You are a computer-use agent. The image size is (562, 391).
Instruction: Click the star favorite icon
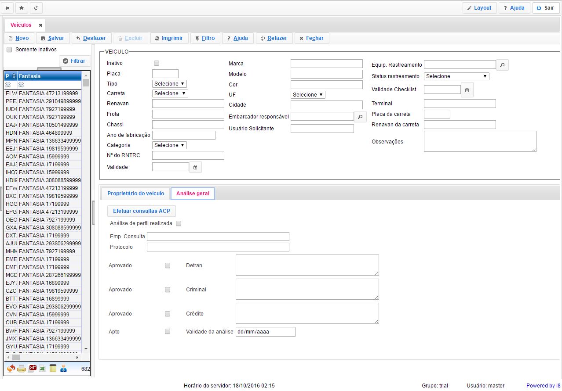22,8
